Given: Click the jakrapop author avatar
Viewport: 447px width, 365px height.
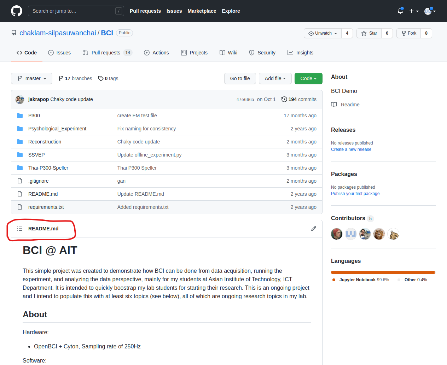Looking at the screenshot, I should point(20,99).
